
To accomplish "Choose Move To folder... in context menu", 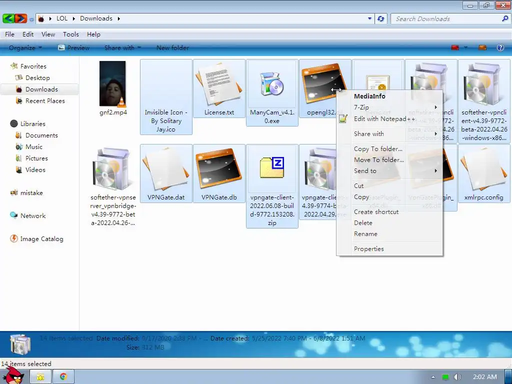I will click(390, 160).
